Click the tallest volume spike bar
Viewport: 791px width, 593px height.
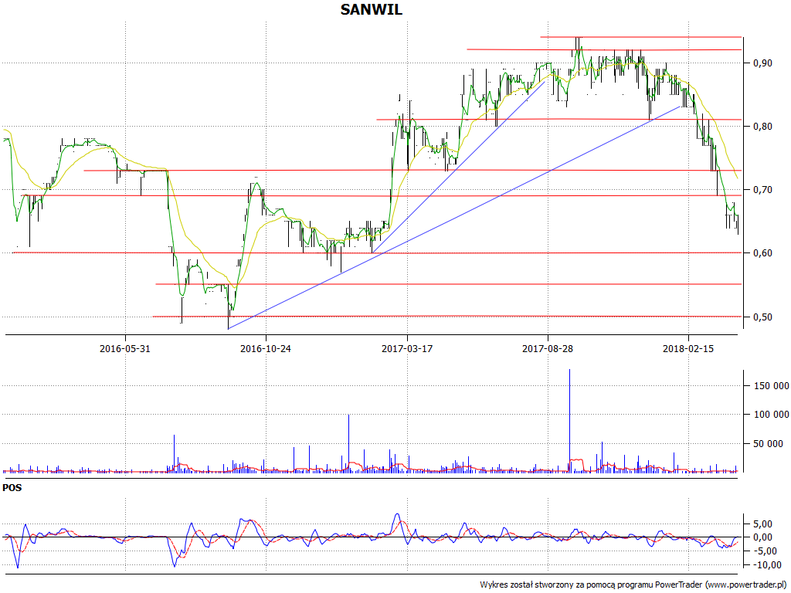click(x=569, y=421)
